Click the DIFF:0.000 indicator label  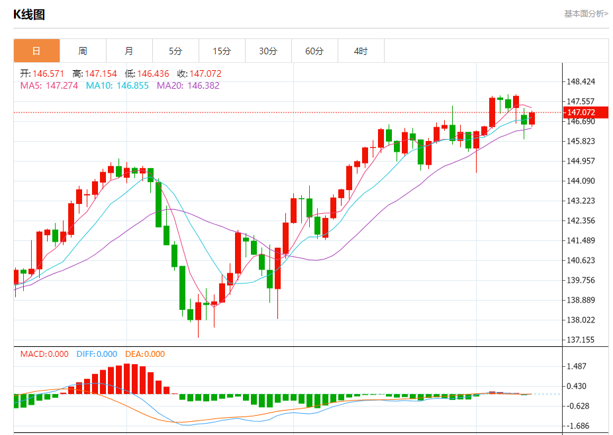[x=97, y=354]
